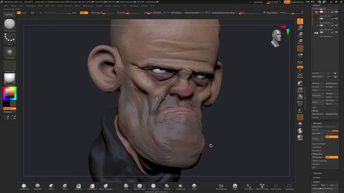The height and width of the screenshot is (193, 344).
Task: Toggle the orange XYZ rotation button
Action: 300,67
